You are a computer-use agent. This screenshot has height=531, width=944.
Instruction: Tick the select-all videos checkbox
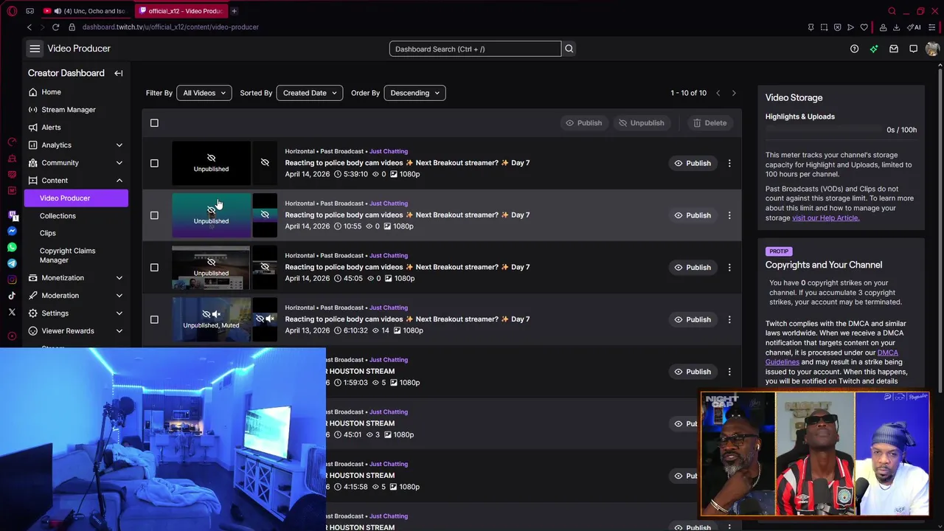154,123
